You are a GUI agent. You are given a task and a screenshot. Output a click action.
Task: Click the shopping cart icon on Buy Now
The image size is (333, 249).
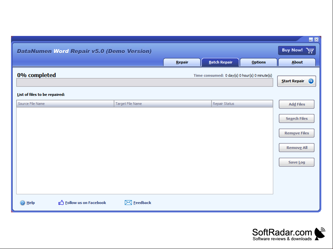click(x=310, y=51)
